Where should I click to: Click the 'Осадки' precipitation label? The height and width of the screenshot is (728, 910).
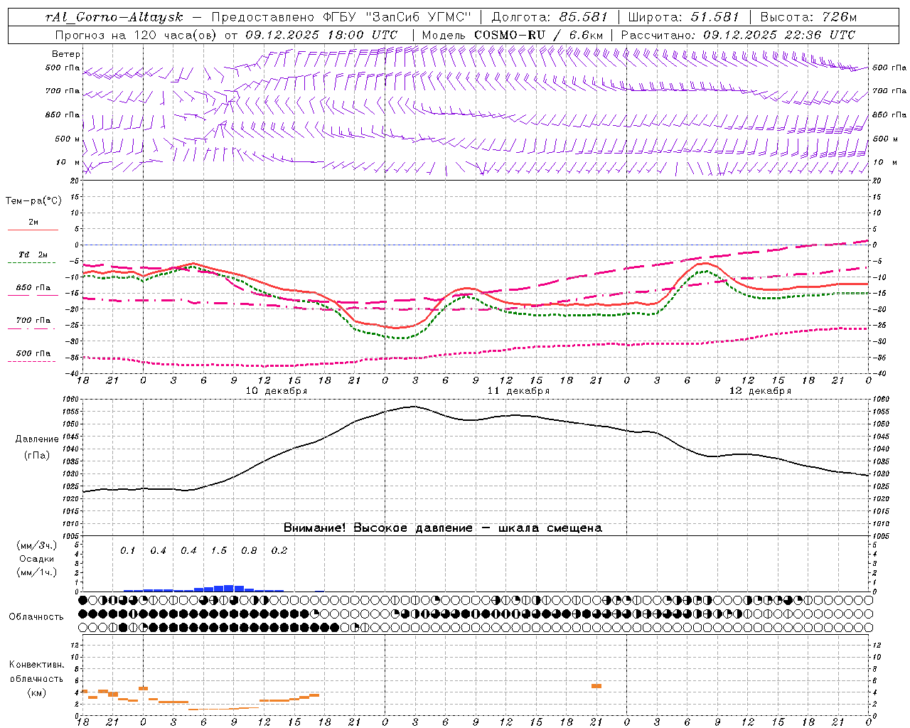click(x=36, y=559)
